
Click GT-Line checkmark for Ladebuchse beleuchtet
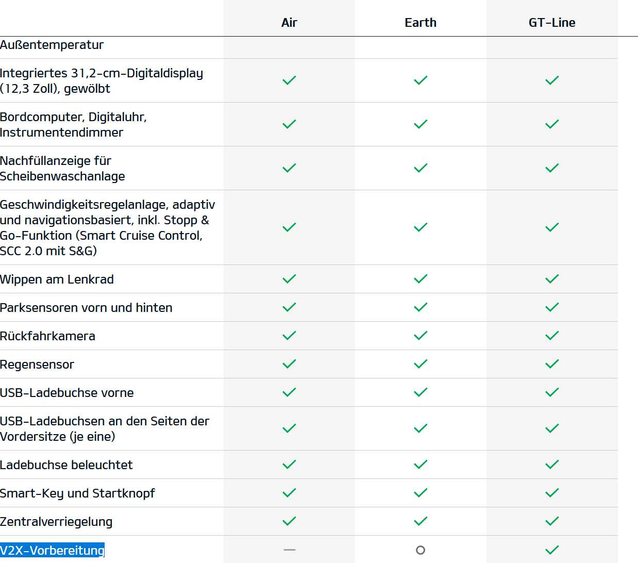[x=552, y=465]
